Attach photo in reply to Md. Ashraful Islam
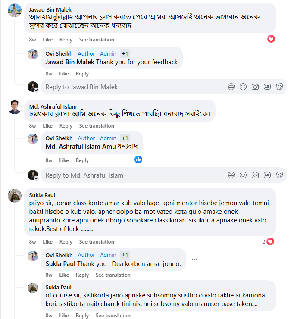Screen dimensions: 294x319 click(255, 175)
